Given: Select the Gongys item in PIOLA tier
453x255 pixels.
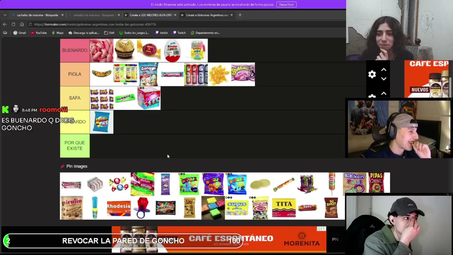Looking at the screenshot, I should (149, 74).
